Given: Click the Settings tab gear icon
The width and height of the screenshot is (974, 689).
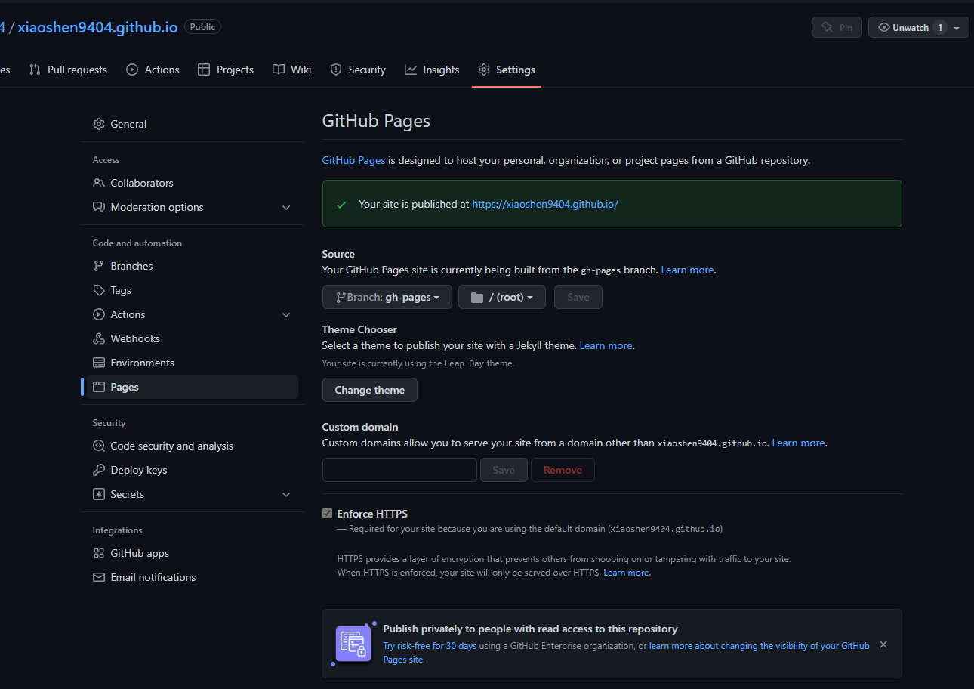Looking at the screenshot, I should point(484,70).
